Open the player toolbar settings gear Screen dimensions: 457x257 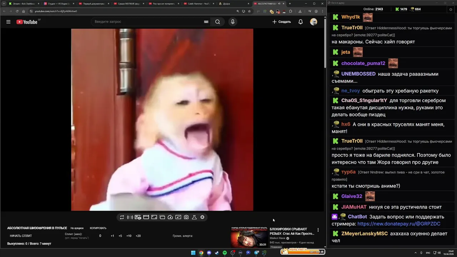(202, 217)
